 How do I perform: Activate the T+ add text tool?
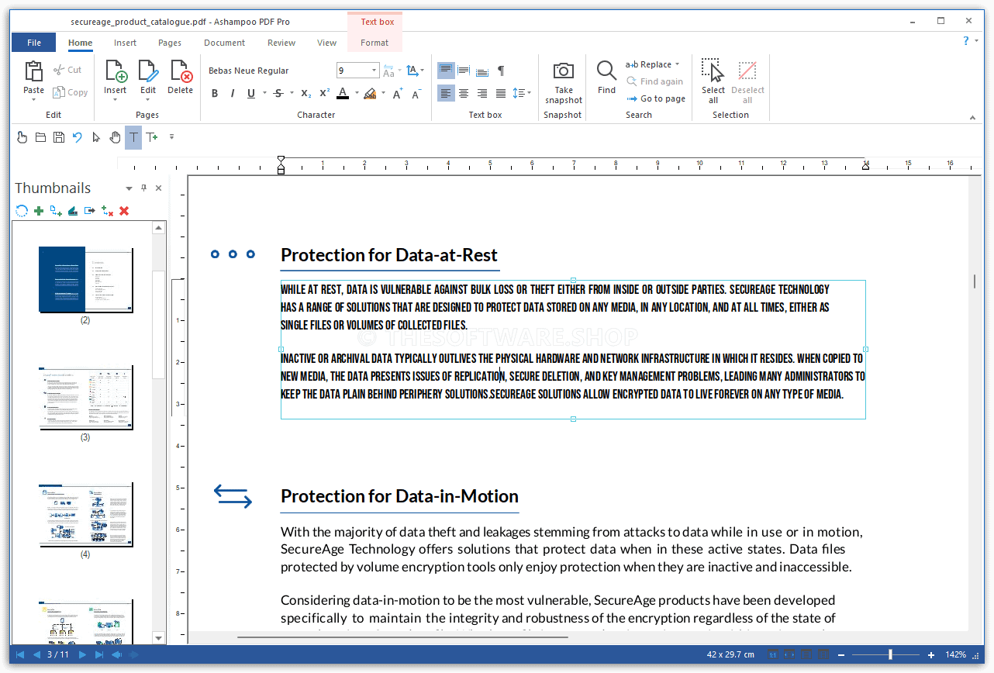pos(152,137)
